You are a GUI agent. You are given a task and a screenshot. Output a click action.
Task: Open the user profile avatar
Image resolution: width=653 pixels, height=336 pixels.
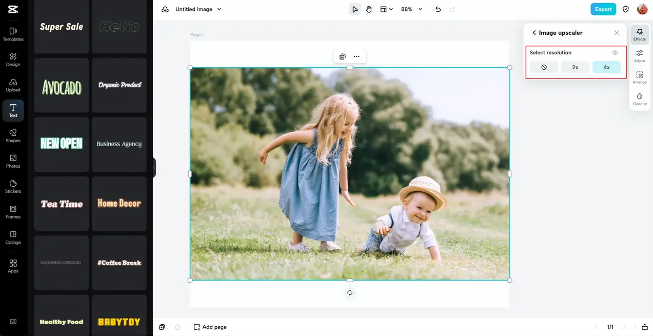point(642,9)
